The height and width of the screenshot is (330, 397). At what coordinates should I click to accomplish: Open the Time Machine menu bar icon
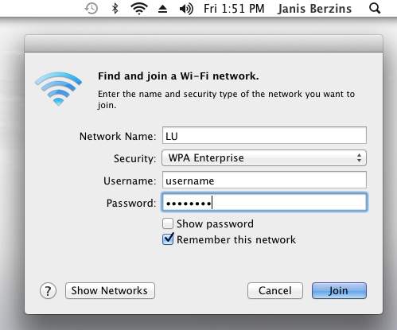pos(91,9)
